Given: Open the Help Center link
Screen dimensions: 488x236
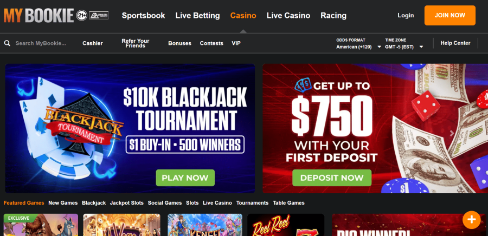Looking at the screenshot, I should [455, 43].
